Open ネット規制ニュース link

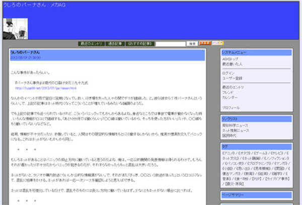[235, 130]
